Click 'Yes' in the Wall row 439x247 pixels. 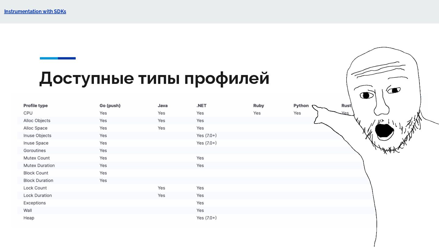200,210
